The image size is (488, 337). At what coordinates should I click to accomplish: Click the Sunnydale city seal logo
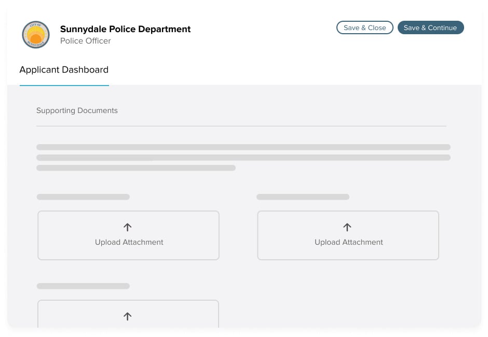(x=36, y=35)
